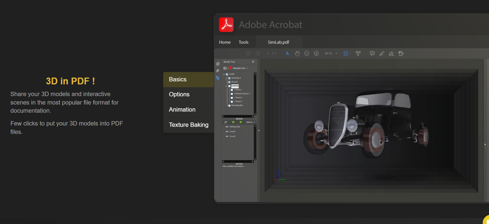Add a comment with the note icon
The height and width of the screenshot is (224, 489).
coord(372,54)
